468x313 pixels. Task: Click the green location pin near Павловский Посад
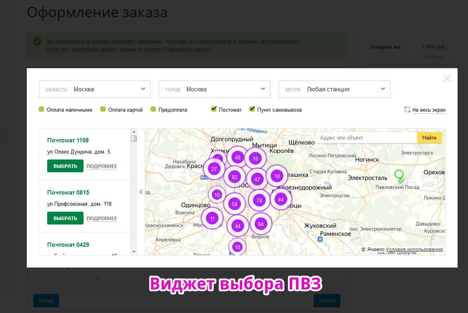[398, 175]
